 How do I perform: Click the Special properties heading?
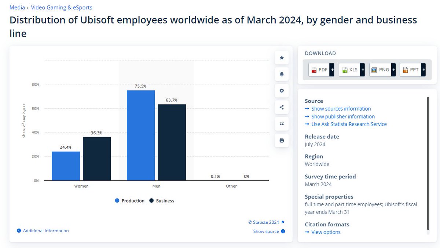click(x=329, y=197)
